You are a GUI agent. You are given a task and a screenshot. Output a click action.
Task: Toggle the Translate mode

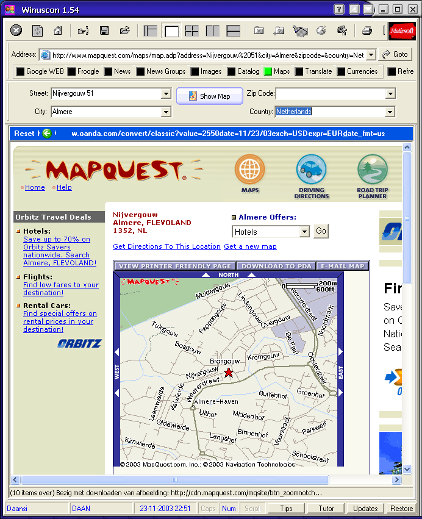point(314,71)
